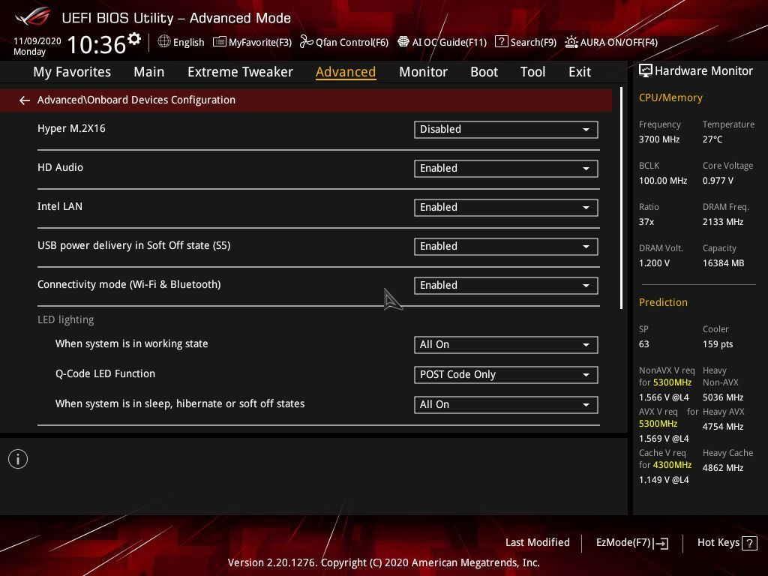Viewport: 768px width, 576px height.
Task: Open the Tool tab
Action: pos(532,72)
